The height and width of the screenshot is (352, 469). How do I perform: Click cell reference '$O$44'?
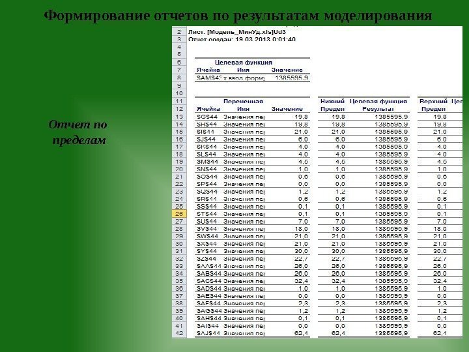[207, 177]
